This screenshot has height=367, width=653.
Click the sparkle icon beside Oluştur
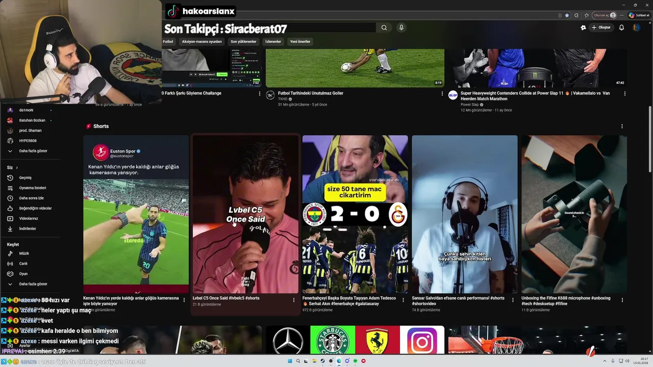(583, 28)
